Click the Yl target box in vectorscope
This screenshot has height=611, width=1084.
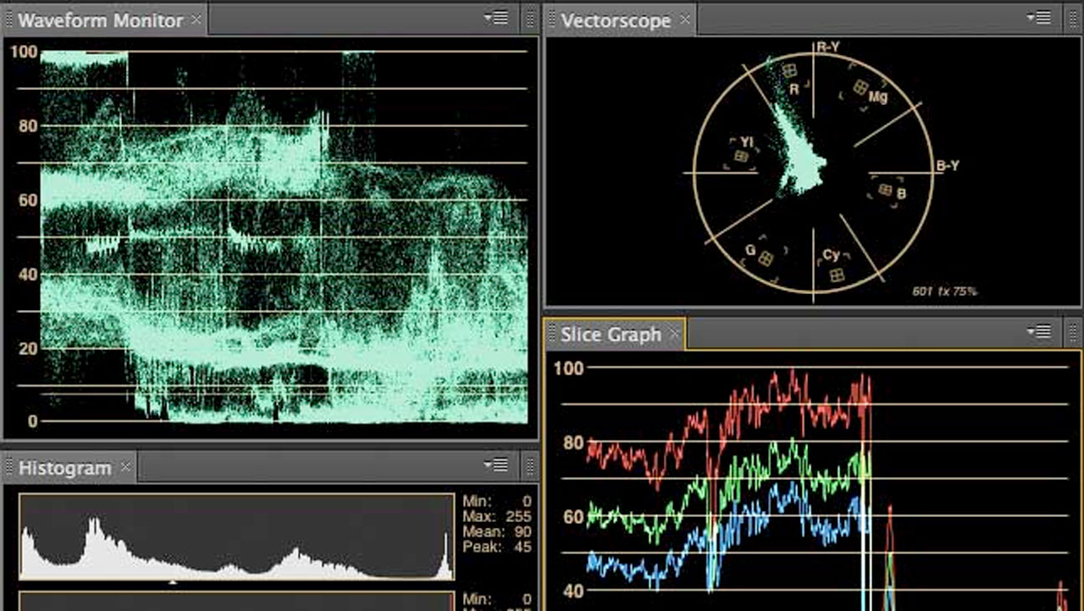point(741,156)
